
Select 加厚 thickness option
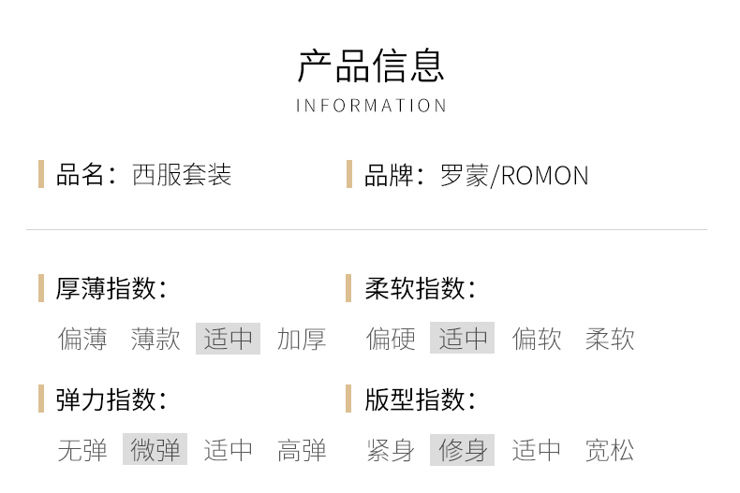302,339
